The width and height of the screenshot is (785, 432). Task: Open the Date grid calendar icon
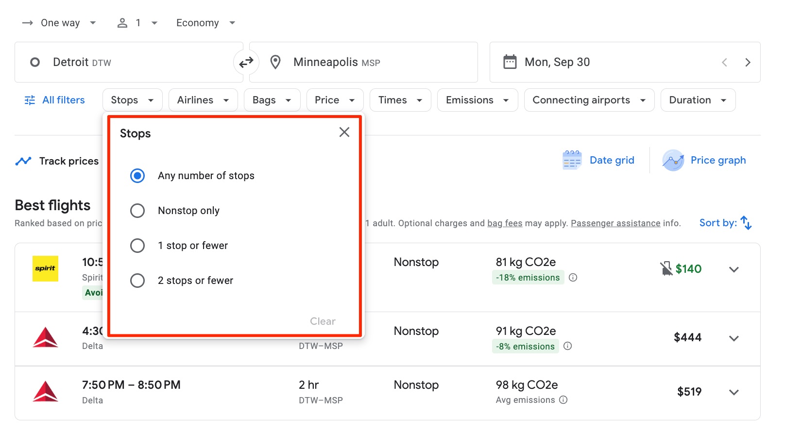pyautogui.click(x=572, y=160)
